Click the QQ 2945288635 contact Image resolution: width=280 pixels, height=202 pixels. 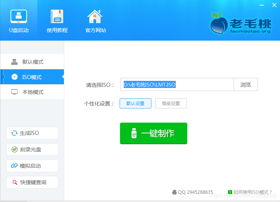pyautogui.click(x=193, y=192)
